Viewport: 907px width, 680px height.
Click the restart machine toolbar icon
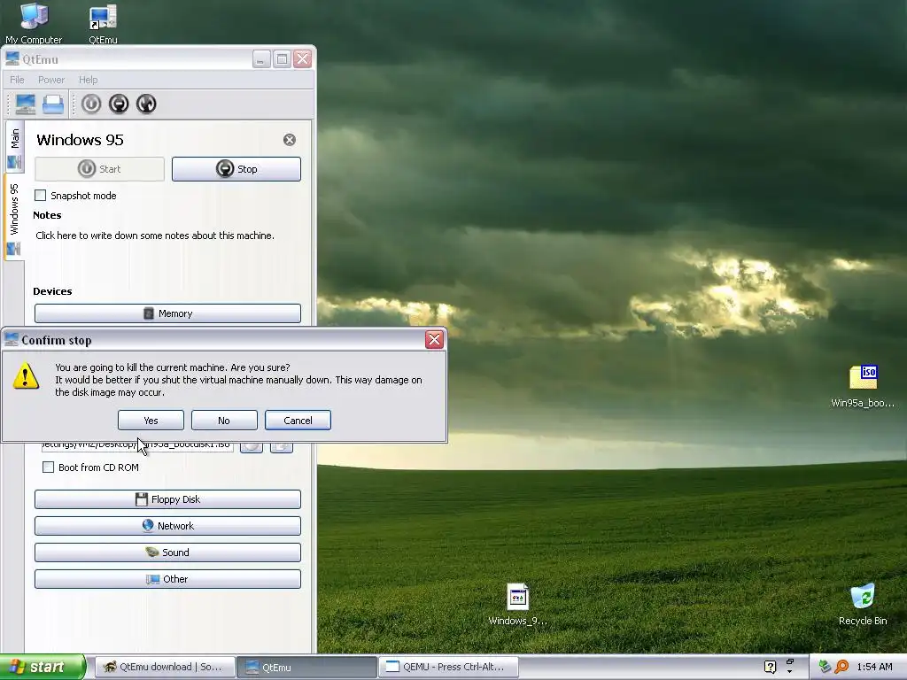coord(146,104)
